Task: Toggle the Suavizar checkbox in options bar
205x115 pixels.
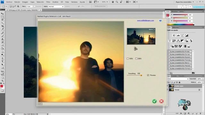Action: pyautogui.click(x=35, y=6)
